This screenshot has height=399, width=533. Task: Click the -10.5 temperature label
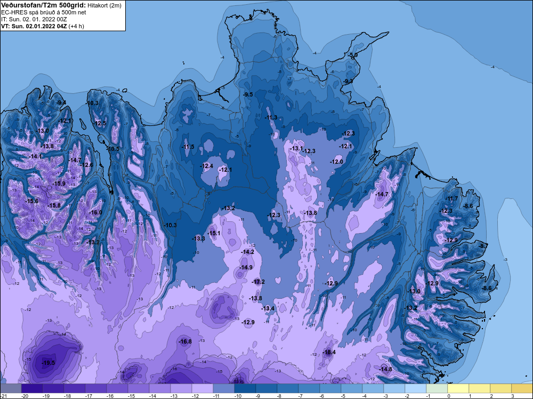coord(112,149)
